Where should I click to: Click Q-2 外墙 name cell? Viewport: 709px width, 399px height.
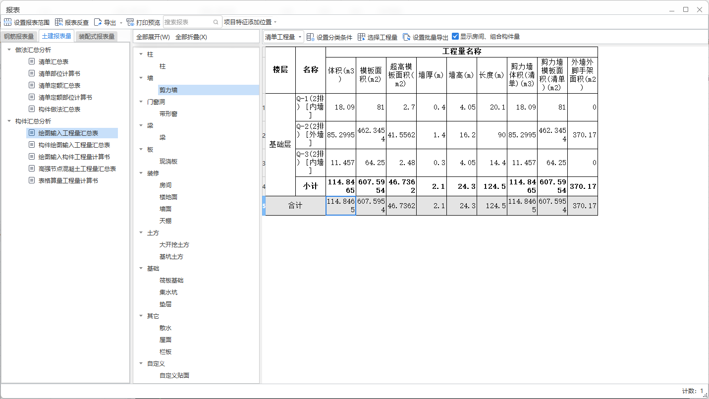311,135
